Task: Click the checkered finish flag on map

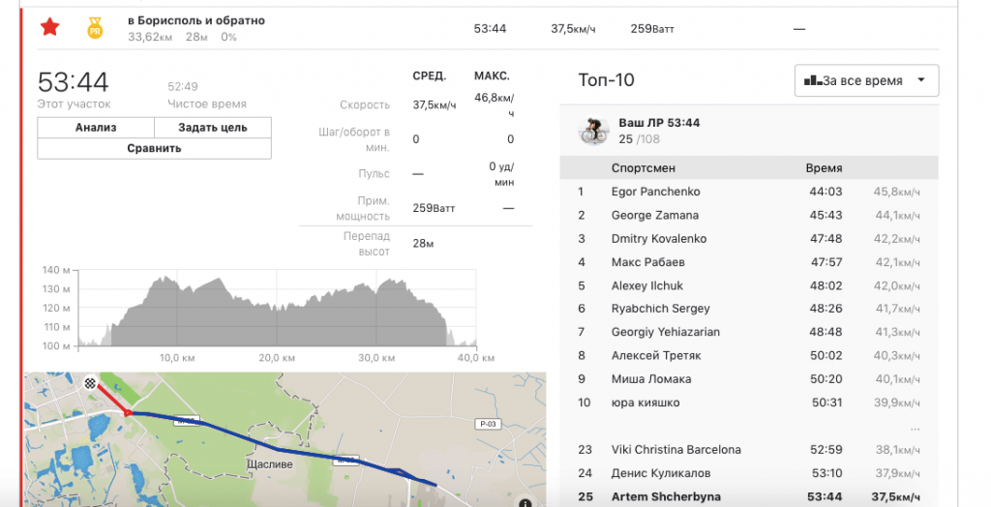Action: click(x=91, y=383)
